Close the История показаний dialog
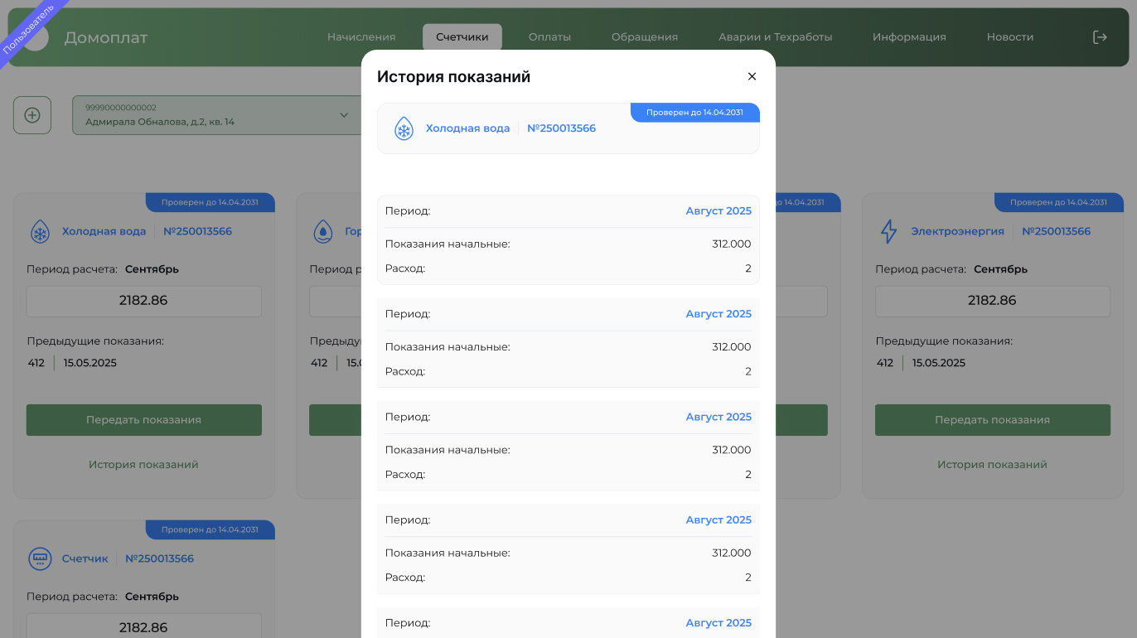The width and height of the screenshot is (1137, 638). click(x=752, y=76)
